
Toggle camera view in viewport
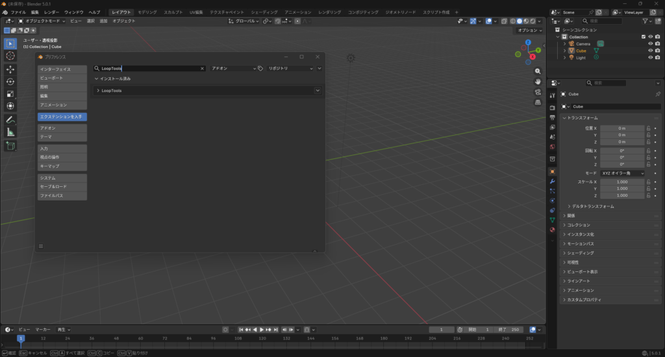tap(538, 92)
